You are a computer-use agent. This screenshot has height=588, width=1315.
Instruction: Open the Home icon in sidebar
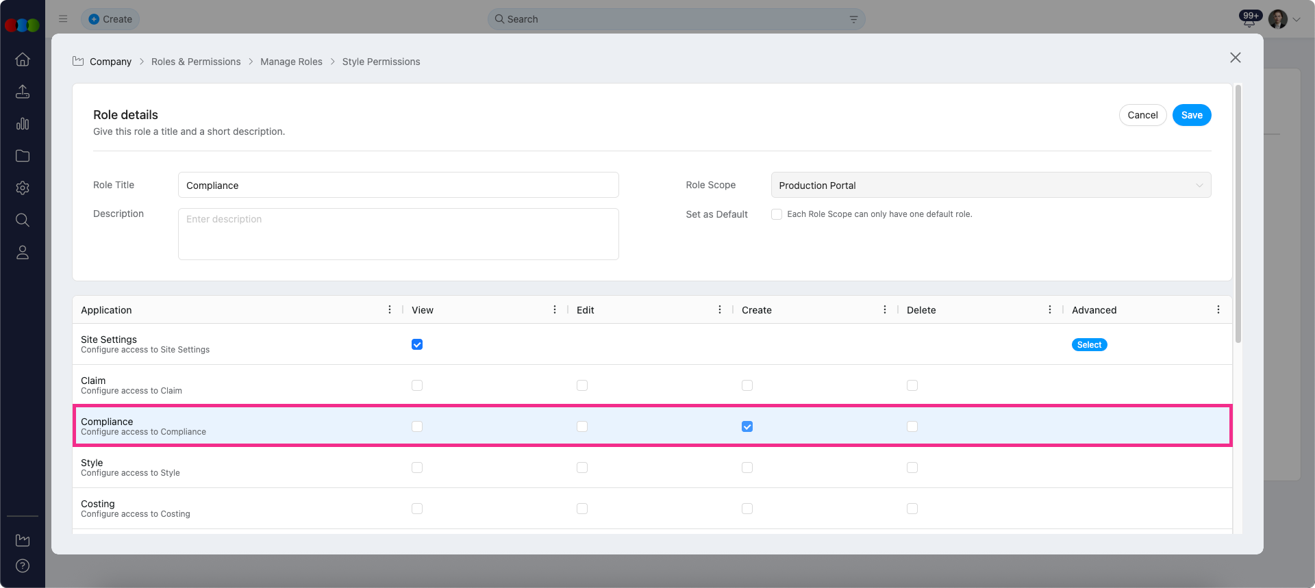click(23, 60)
